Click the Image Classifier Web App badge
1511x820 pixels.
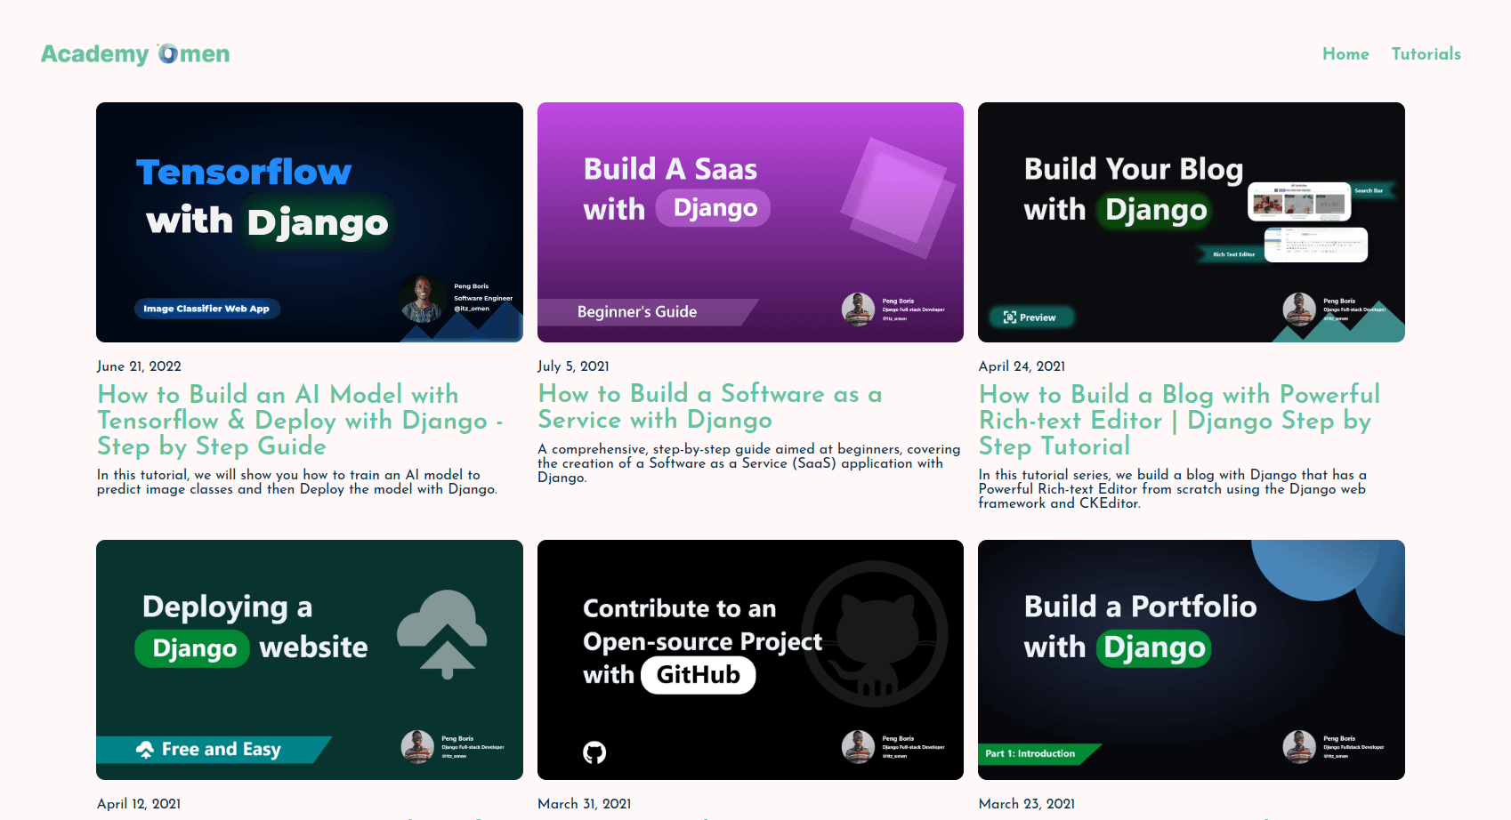point(206,309)
